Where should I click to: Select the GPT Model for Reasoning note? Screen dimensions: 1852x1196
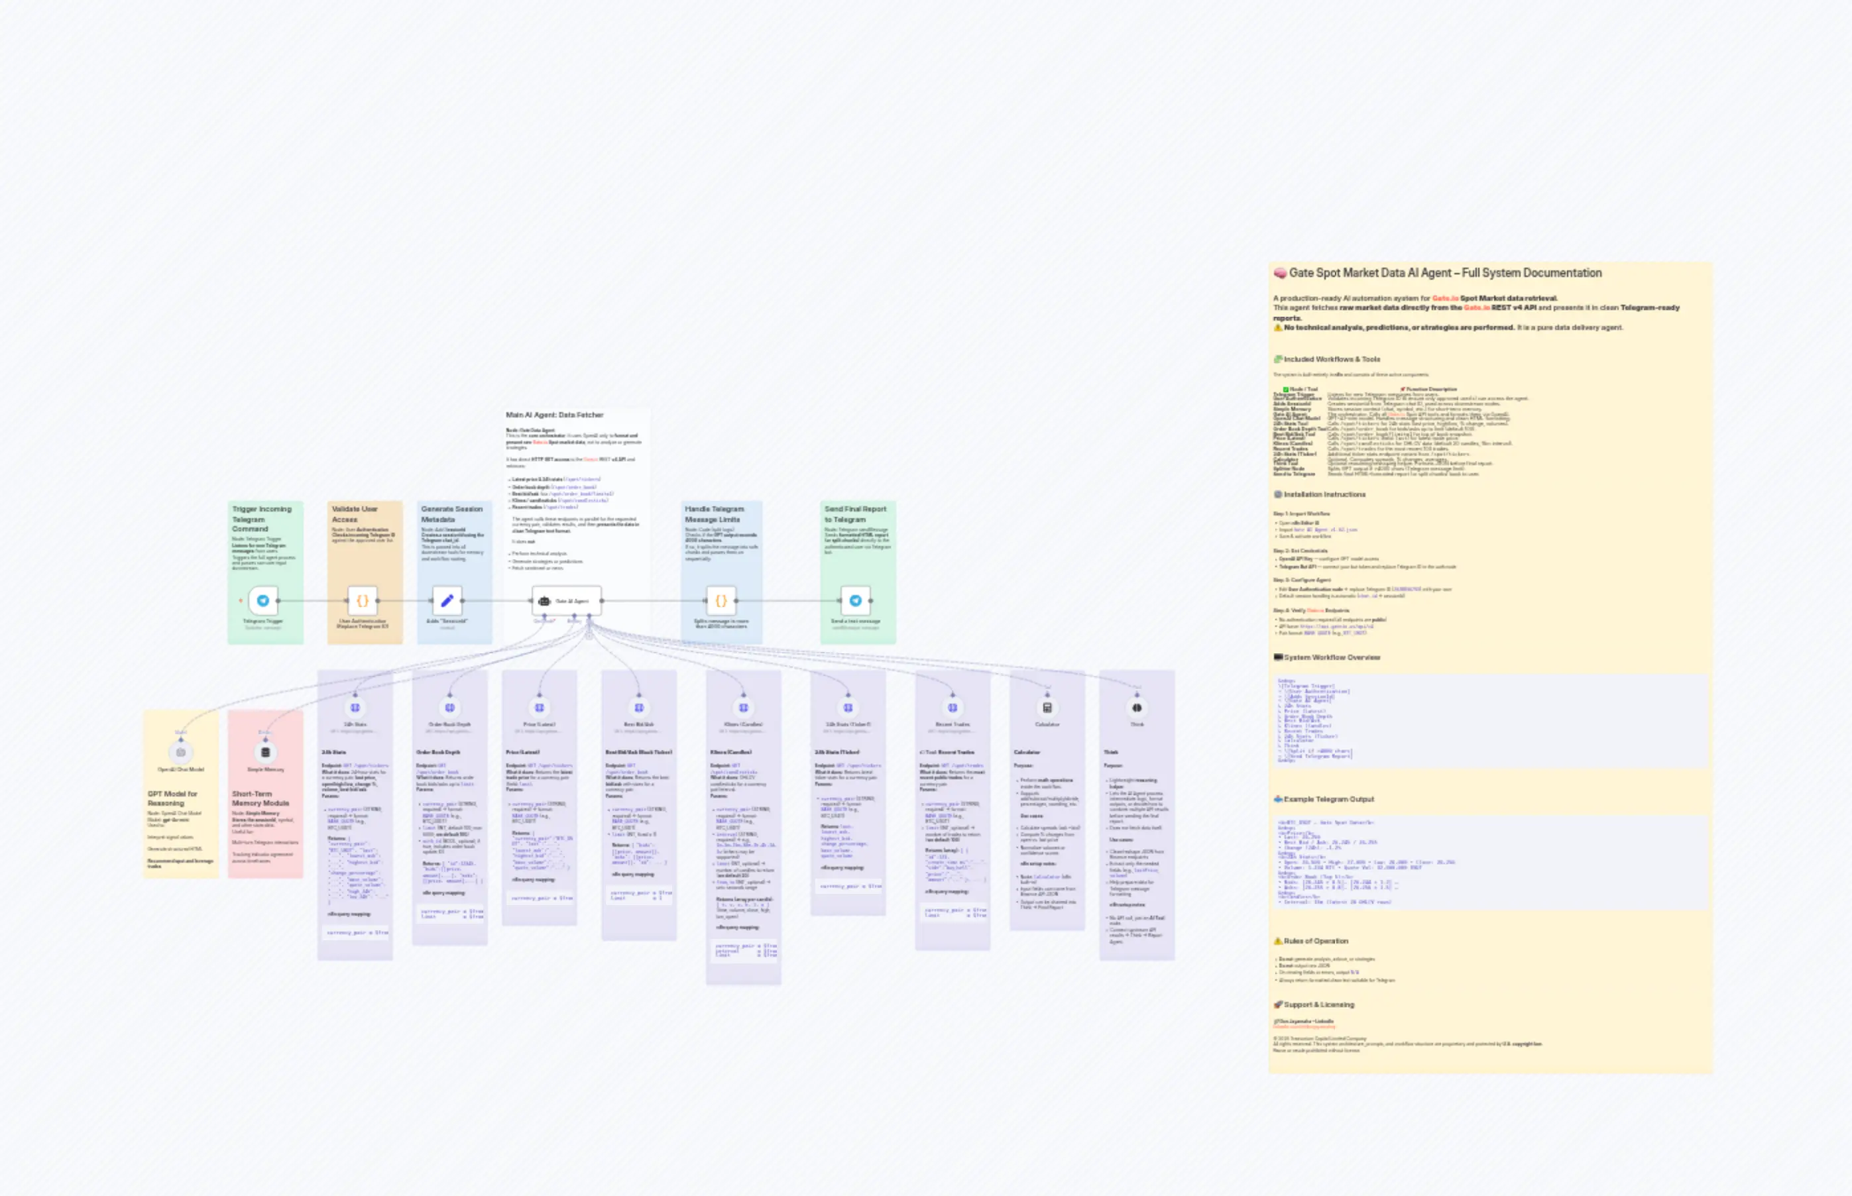(172, 798)
